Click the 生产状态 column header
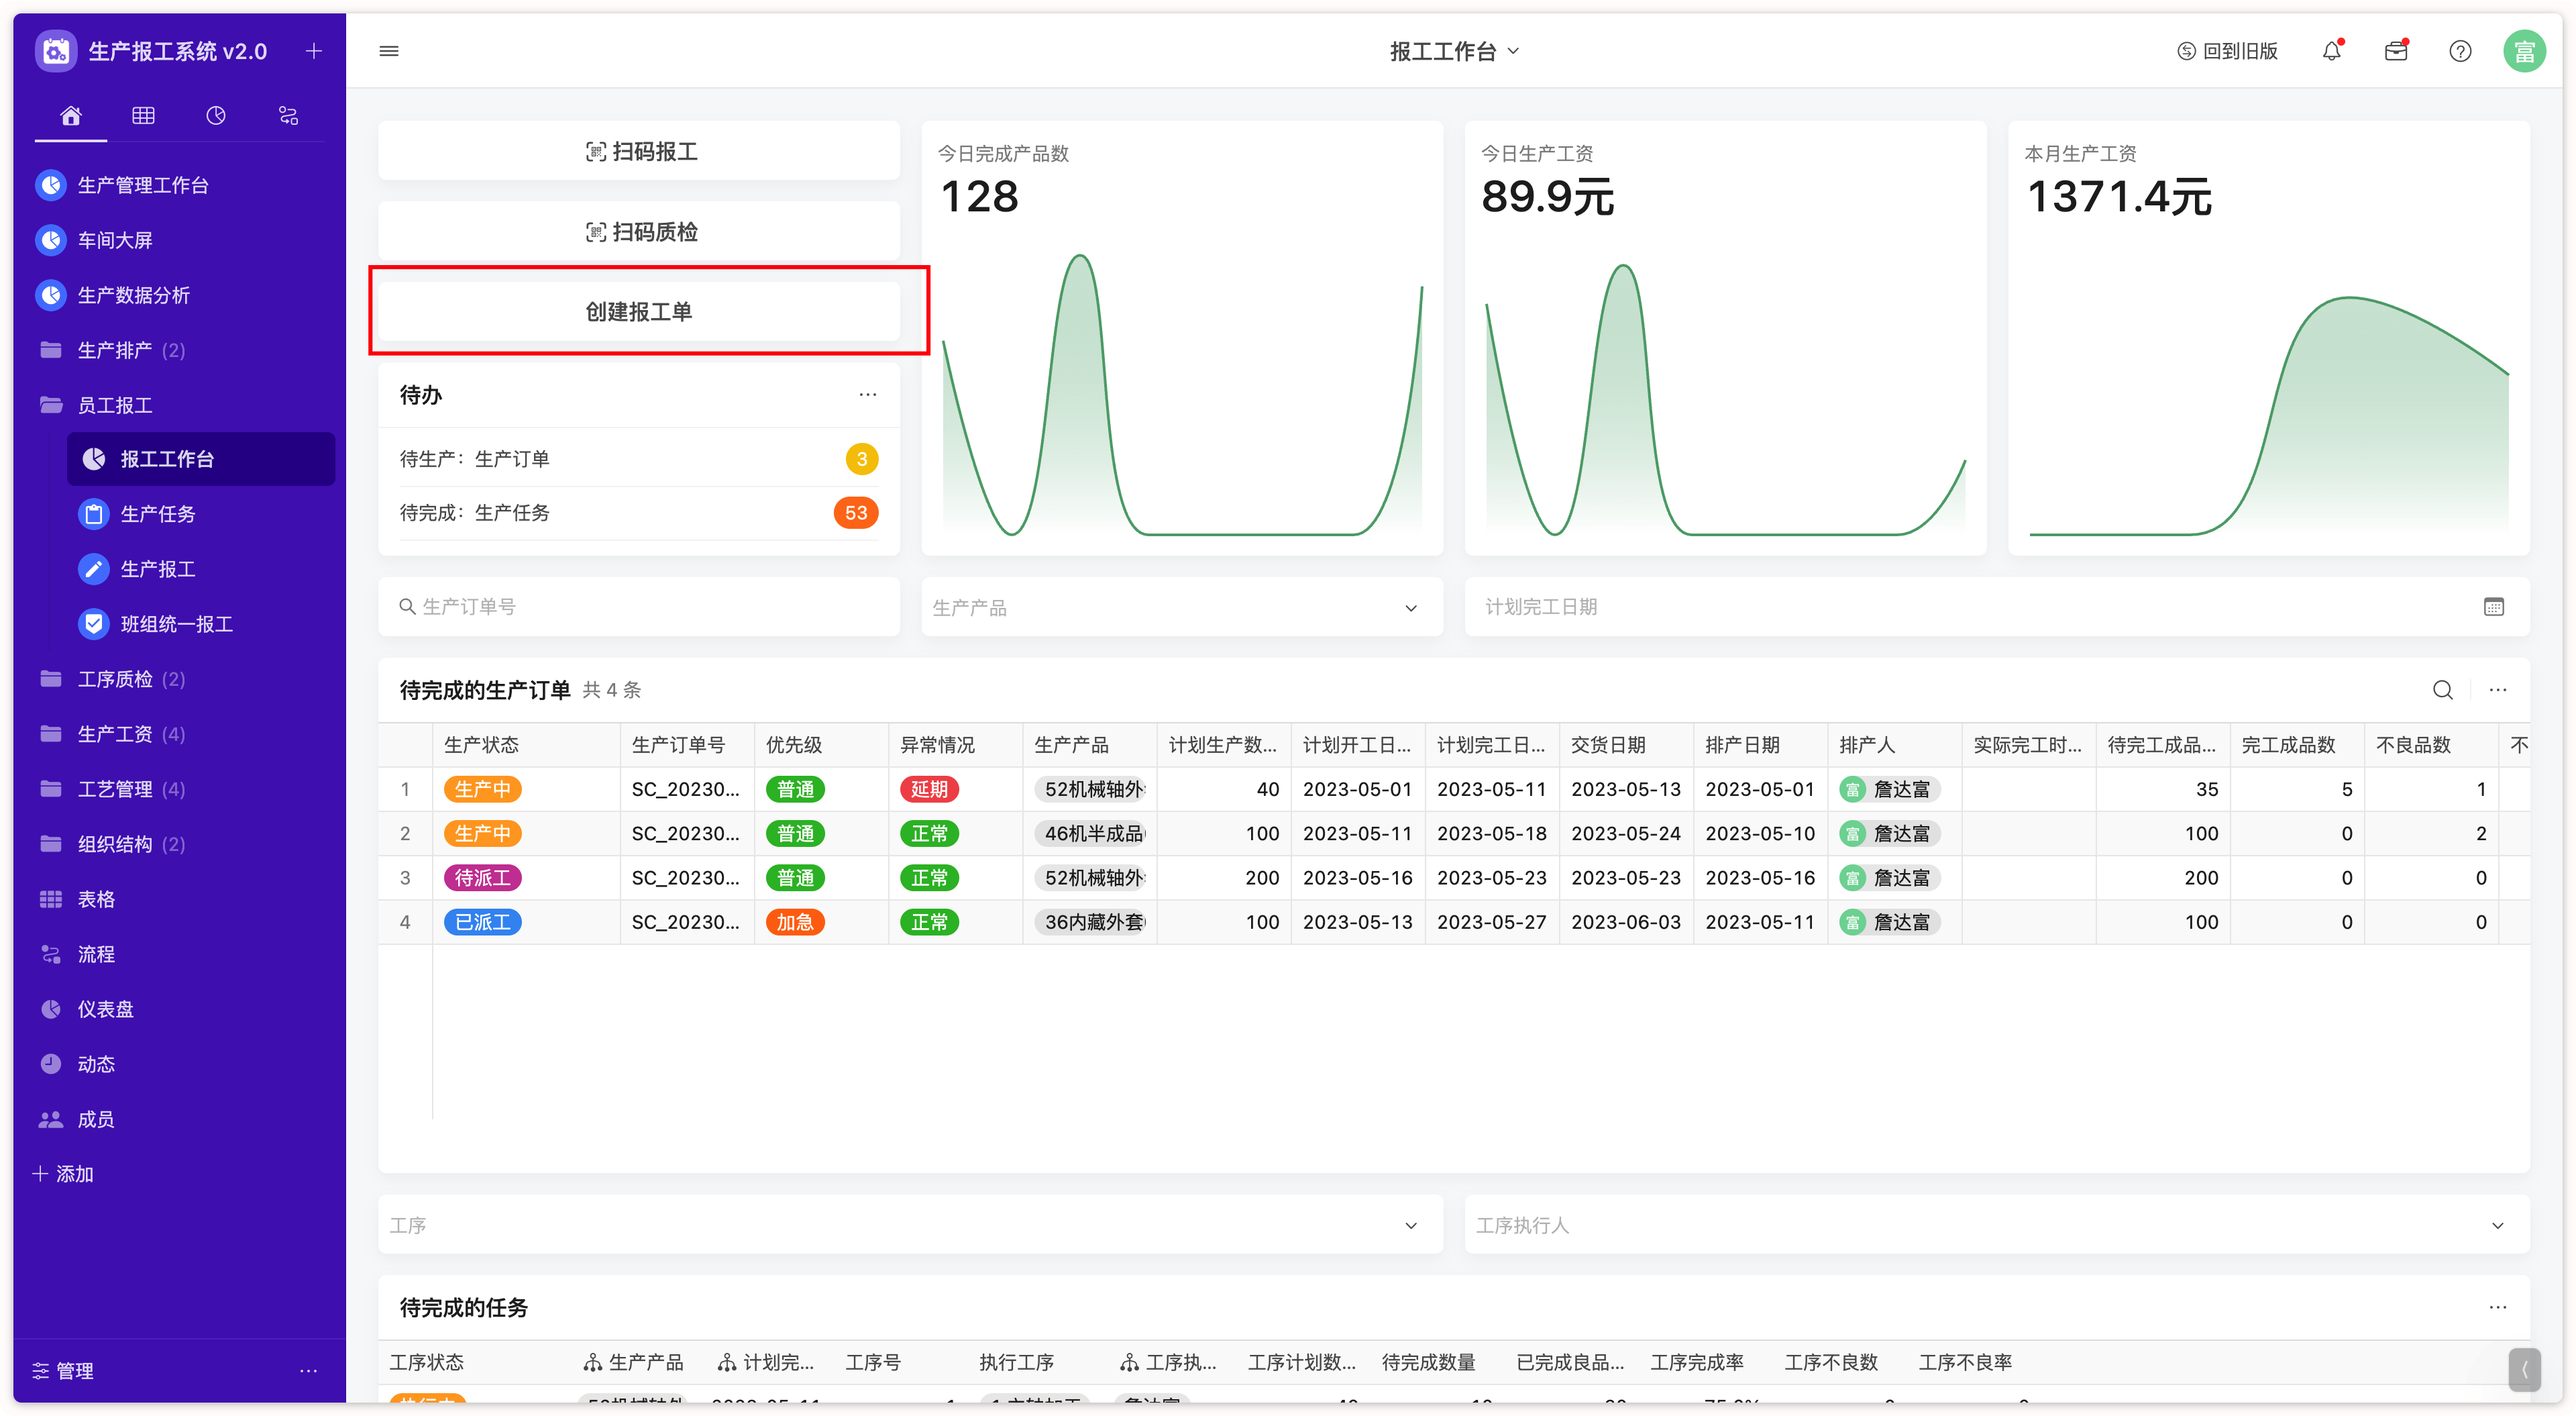Screen dimensions: 2576x1416 click(526, 746)
